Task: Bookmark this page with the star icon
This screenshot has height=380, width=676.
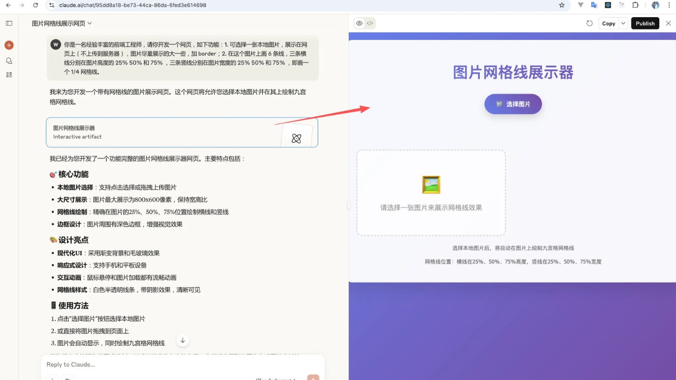Action: [562, 5]
